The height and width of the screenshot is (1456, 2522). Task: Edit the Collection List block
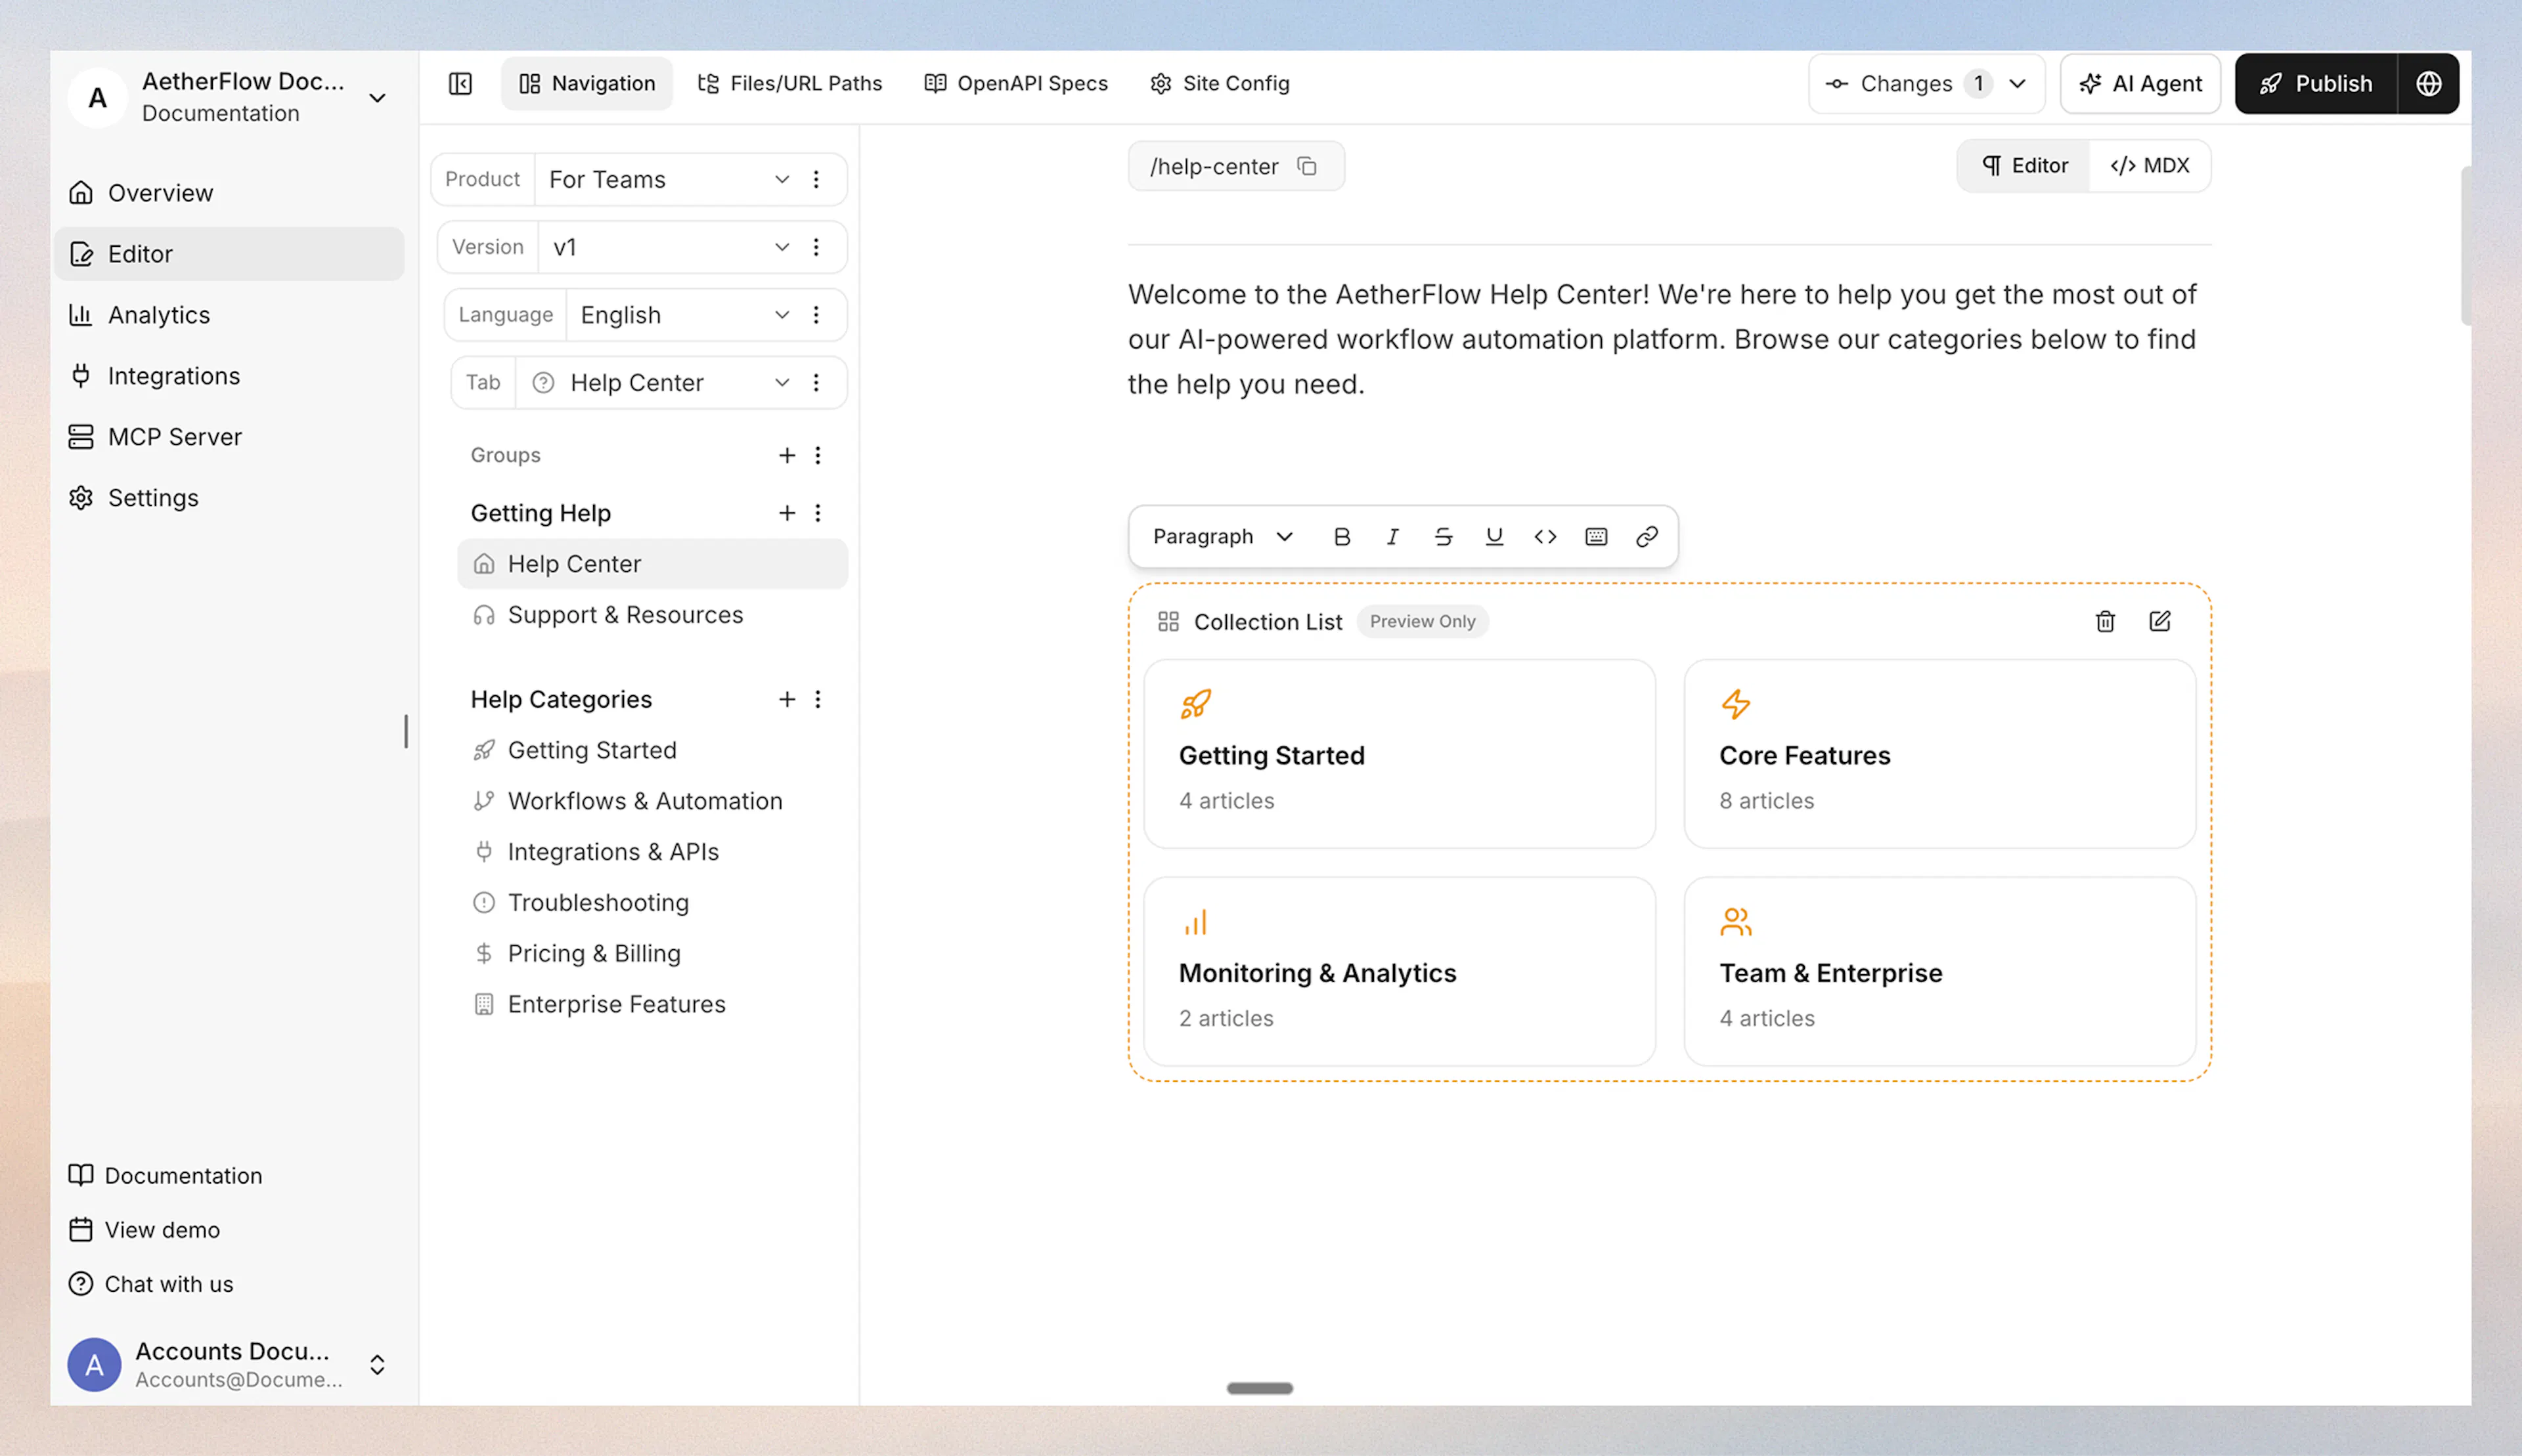click(2160, 621)
